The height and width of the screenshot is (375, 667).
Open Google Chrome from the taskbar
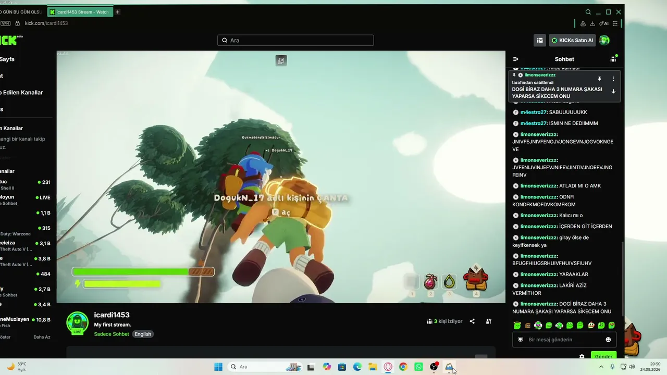[403, 367]
